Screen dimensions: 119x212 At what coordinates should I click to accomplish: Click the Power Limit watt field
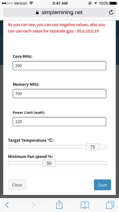pos(59,122)
